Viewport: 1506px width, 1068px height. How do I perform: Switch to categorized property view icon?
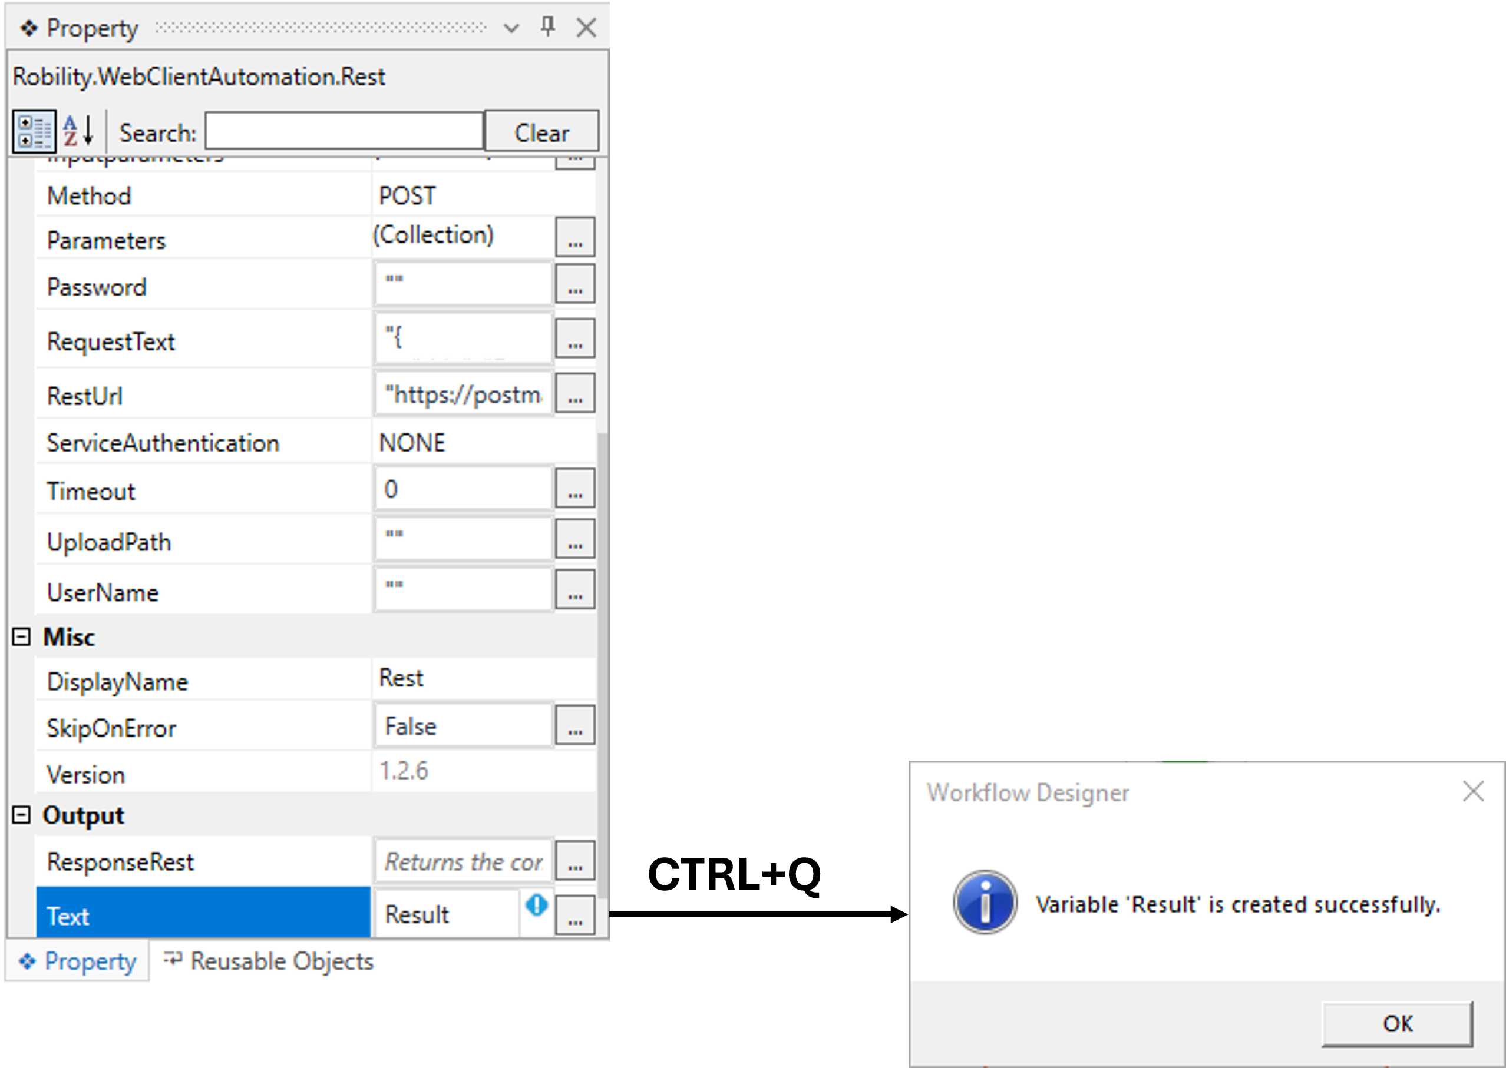click(34, 131)
